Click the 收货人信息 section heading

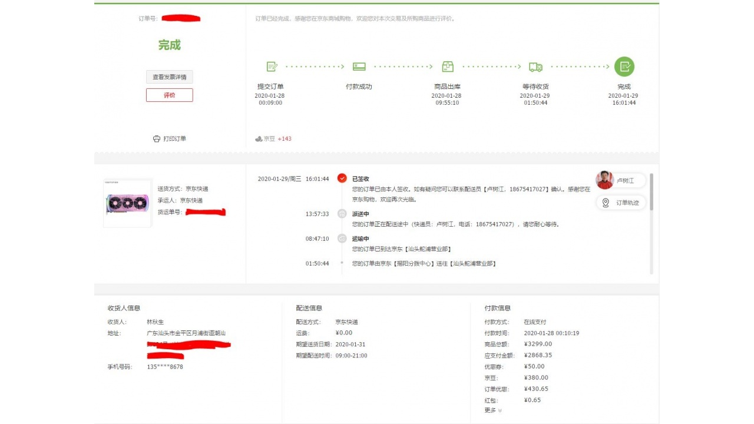click(x=124, y=308)
